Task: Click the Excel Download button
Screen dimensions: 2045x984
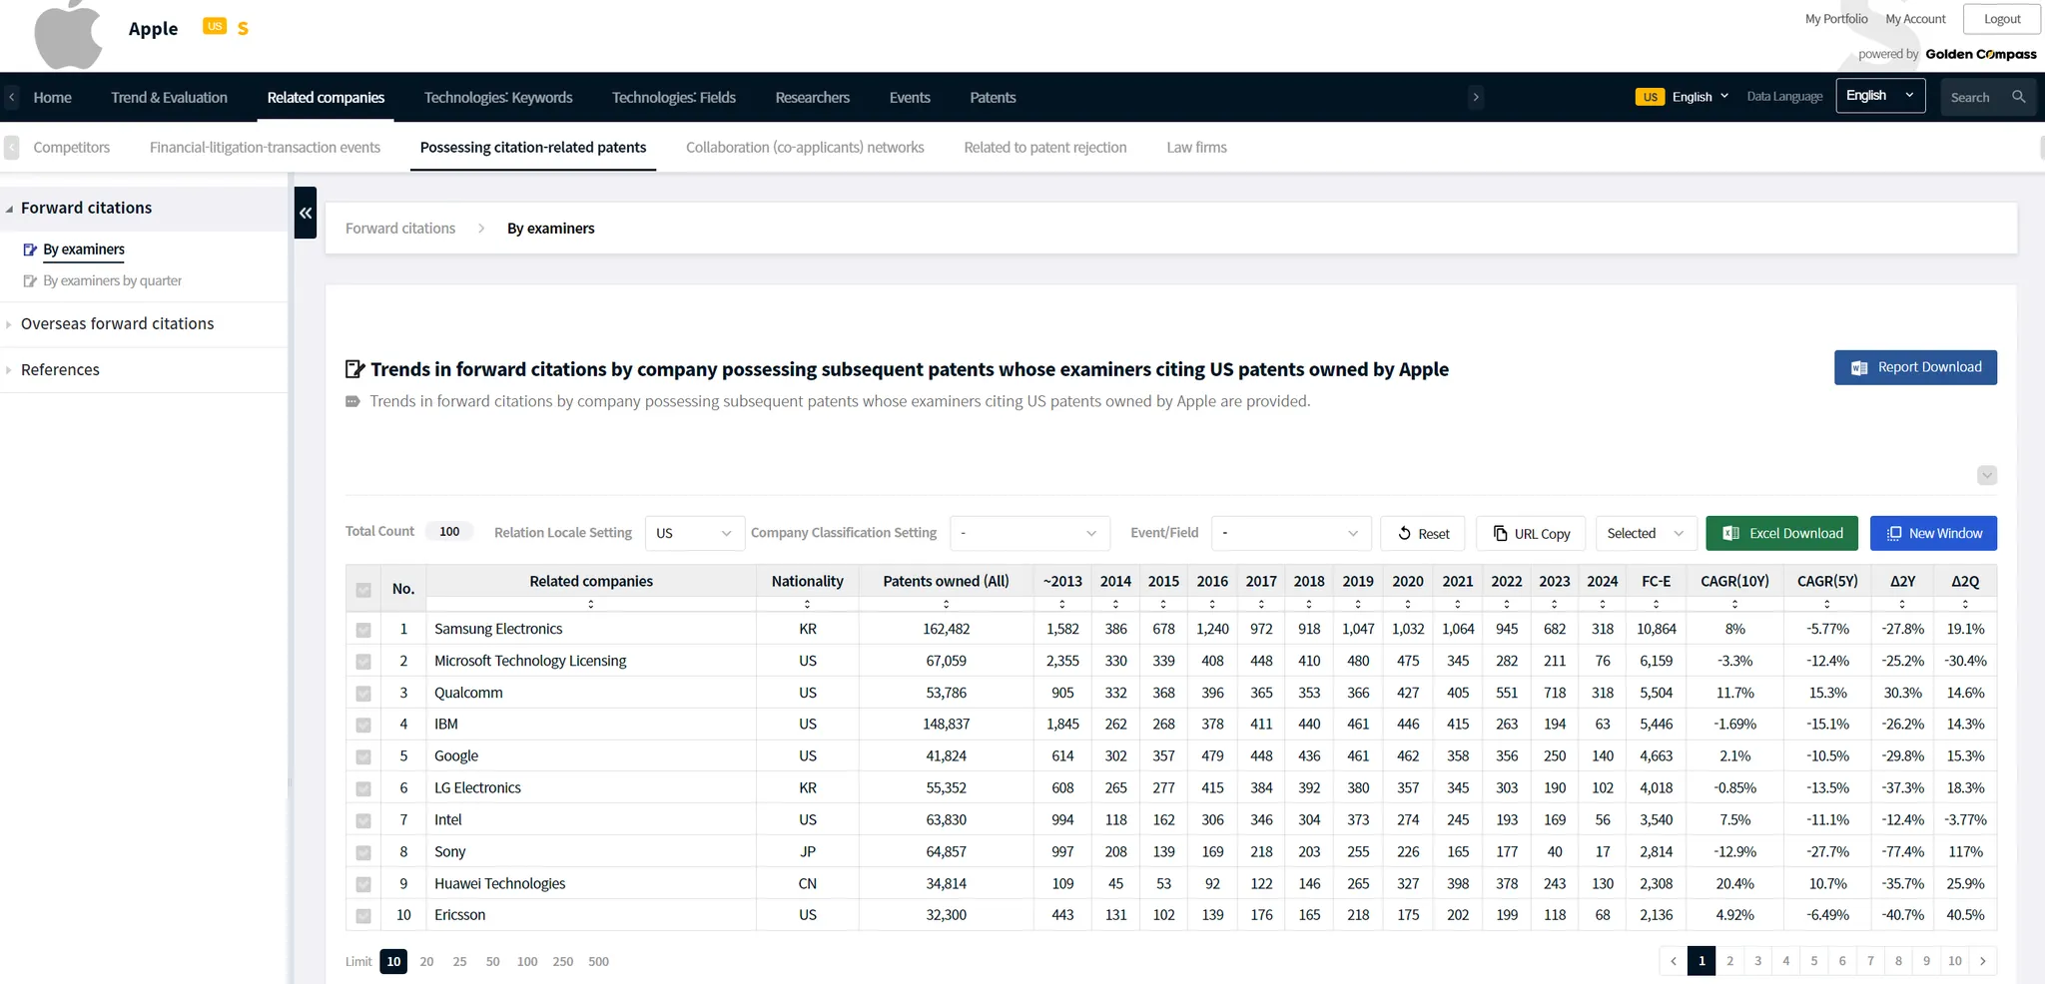Action: pos(1781,533)
